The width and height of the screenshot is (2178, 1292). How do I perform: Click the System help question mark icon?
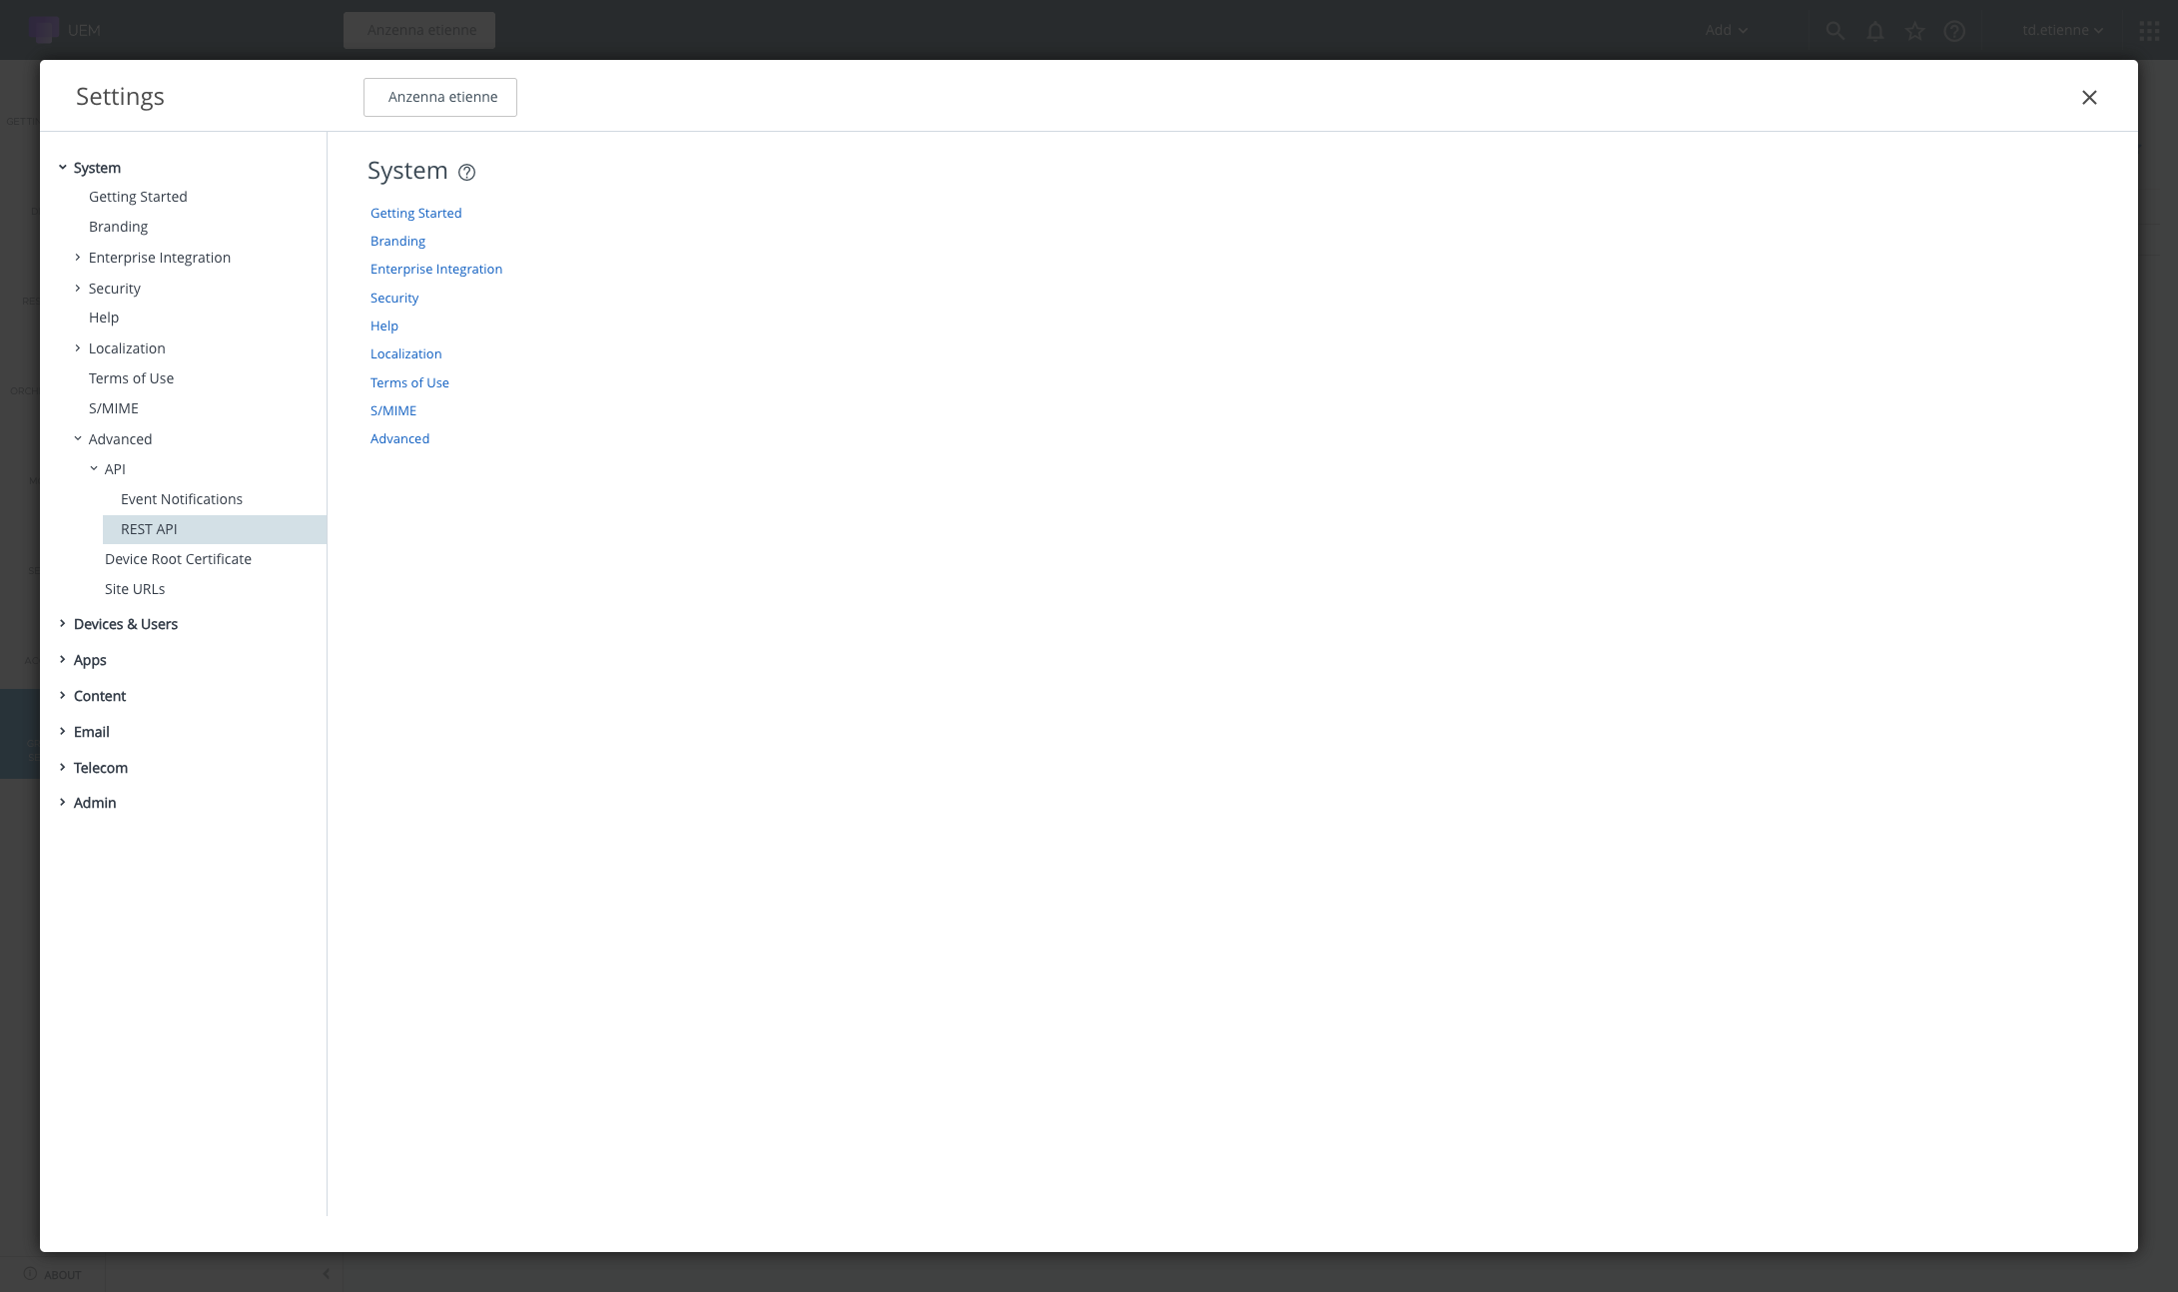point(466,173)
